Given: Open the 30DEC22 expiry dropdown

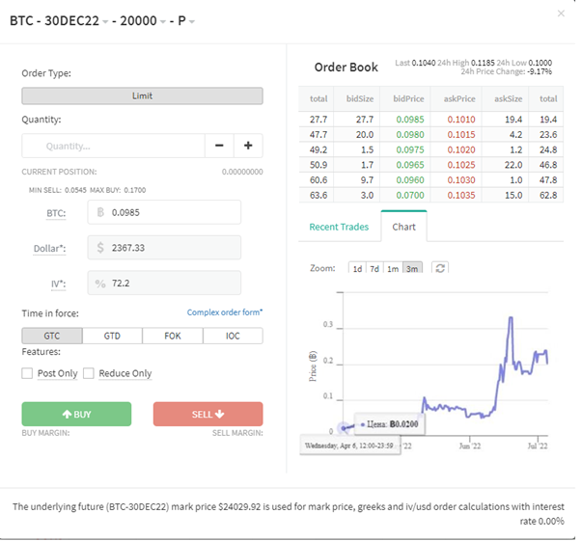Looking at the screenshot, I should click(105, 22).
